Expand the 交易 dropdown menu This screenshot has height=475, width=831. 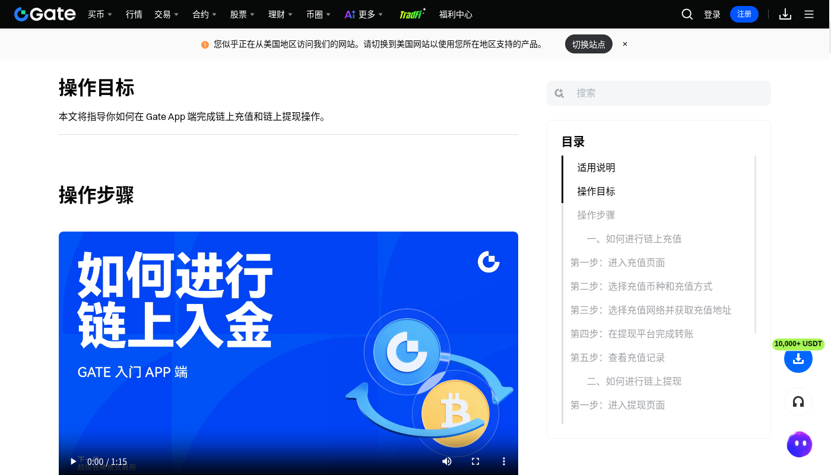pos(166,14)
